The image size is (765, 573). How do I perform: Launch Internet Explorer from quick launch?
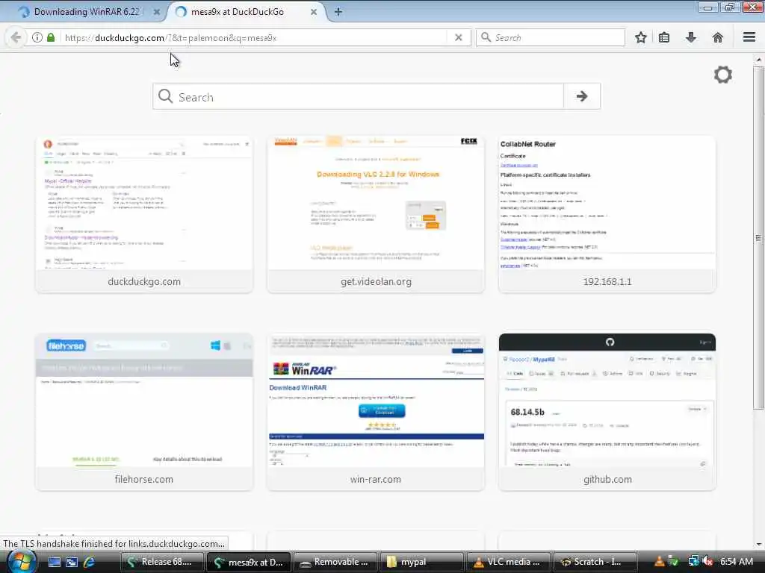click(90, 562)
